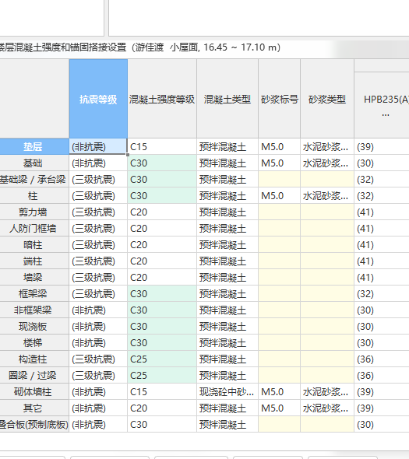Select the 抗震等级 column header

tap(98, 99)
